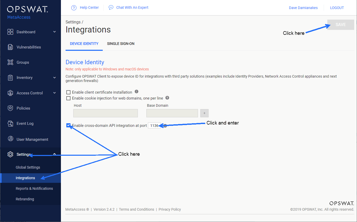Open Vulnerabilities in the sidebar
The height and width of the screenshot is (222, 357).
[29, 47]
